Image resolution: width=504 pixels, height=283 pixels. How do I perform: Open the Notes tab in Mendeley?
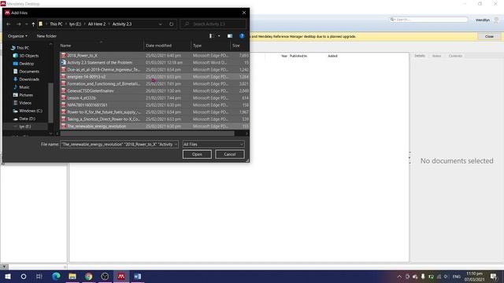436,56
